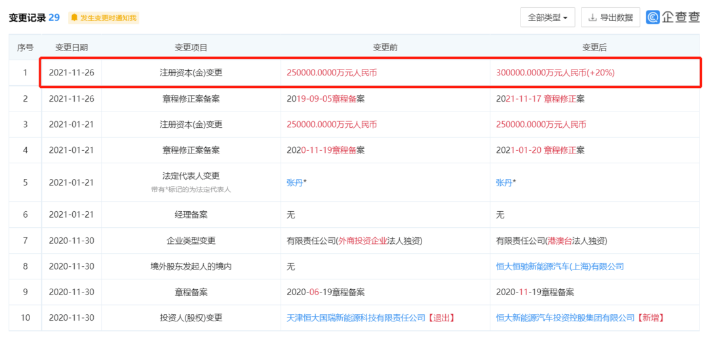Select row 1's 250000.0000万元人民币 变更前 cell
The image size is (708, 341).
tap(332, 72)
